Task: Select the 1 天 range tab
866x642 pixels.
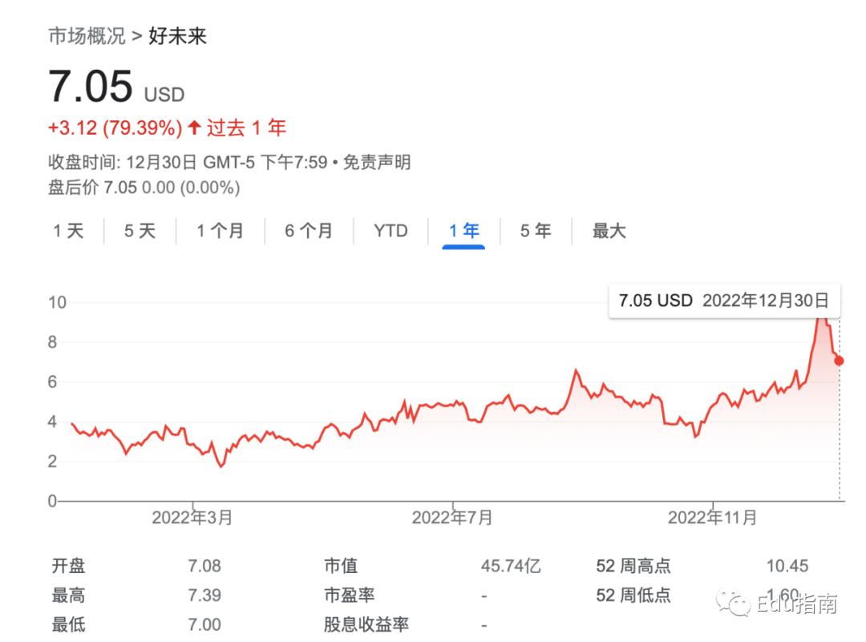Action: (68, 231)
